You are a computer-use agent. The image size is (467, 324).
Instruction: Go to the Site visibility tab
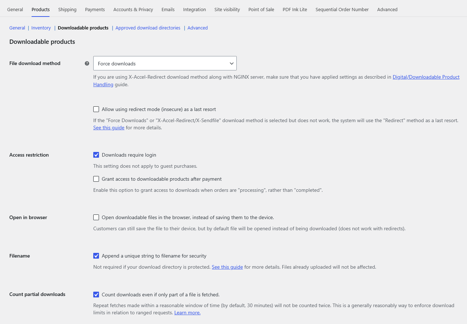(227, 9)
